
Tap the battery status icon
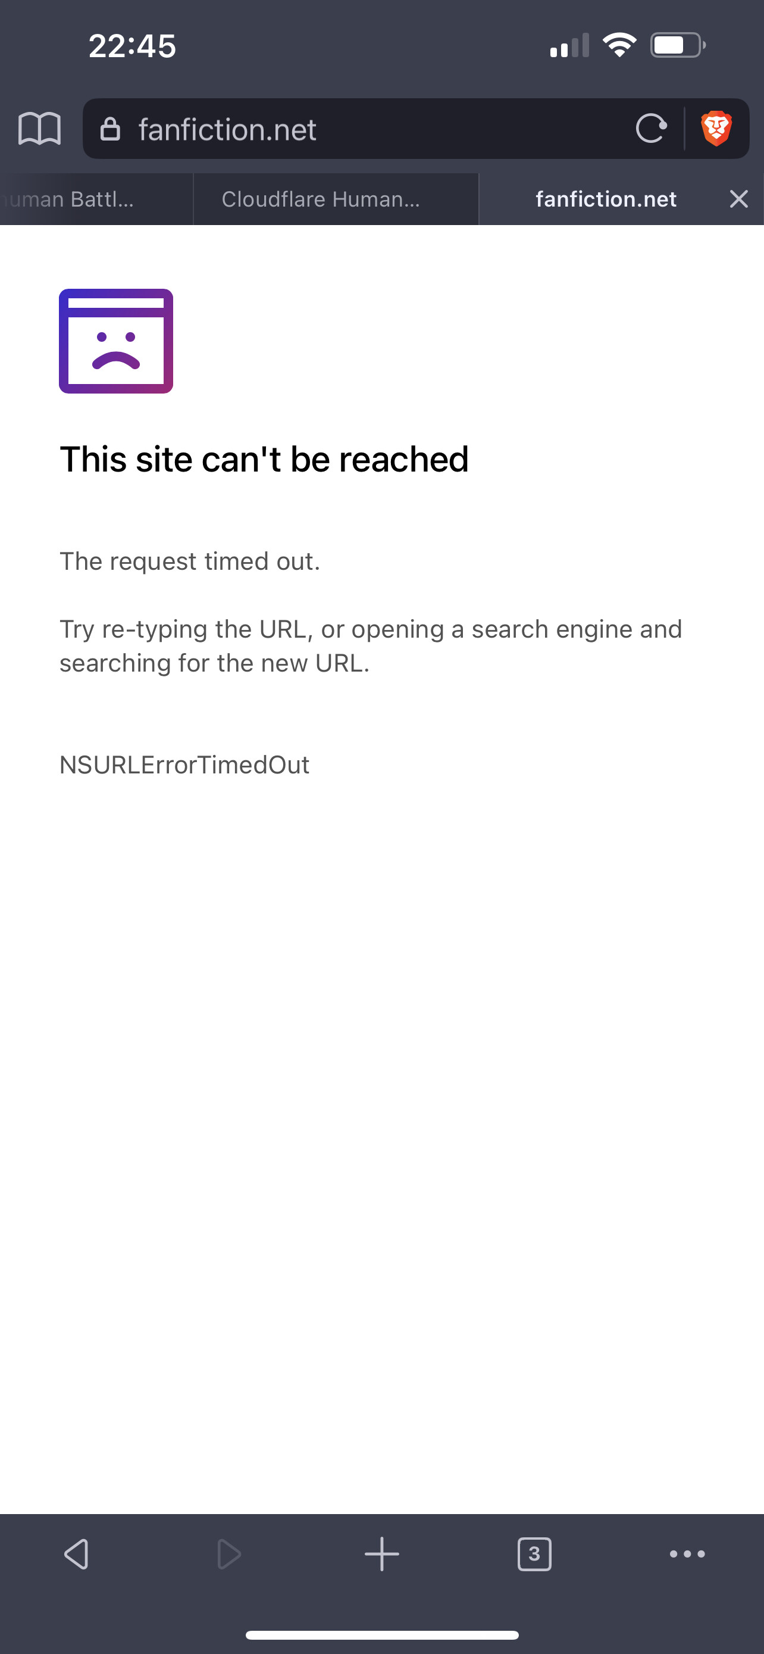tap(678, 45)
